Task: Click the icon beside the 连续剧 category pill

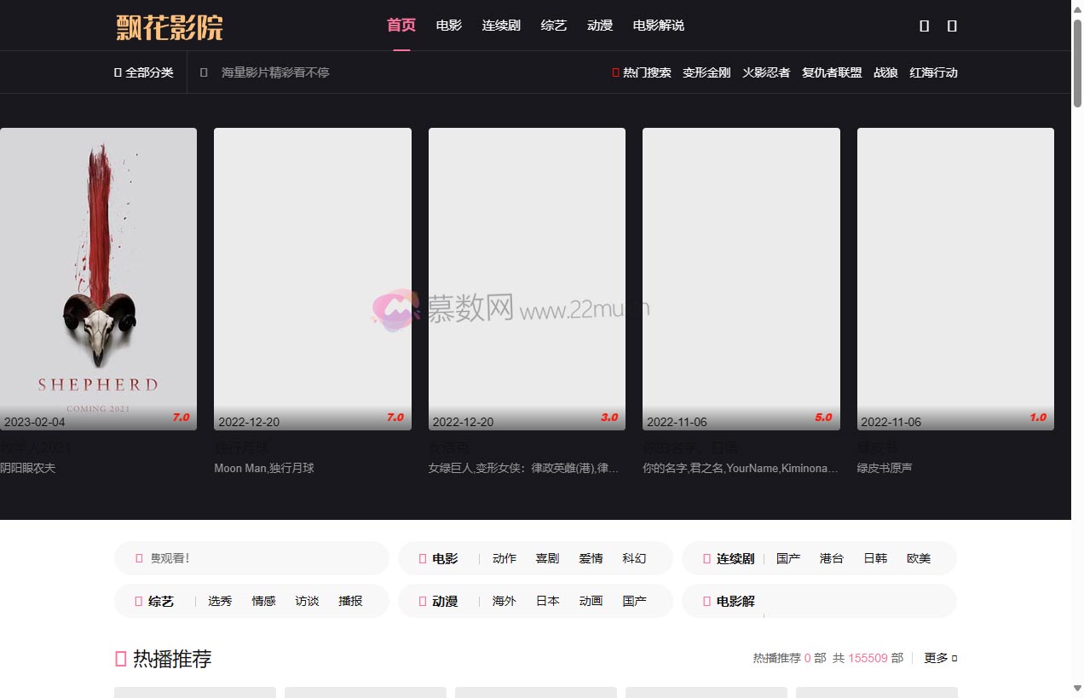Action: pyautogui.click(x=706, y=559)
